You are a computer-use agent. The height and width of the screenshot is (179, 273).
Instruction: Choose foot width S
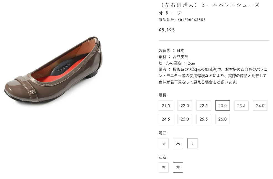(163, 143)
